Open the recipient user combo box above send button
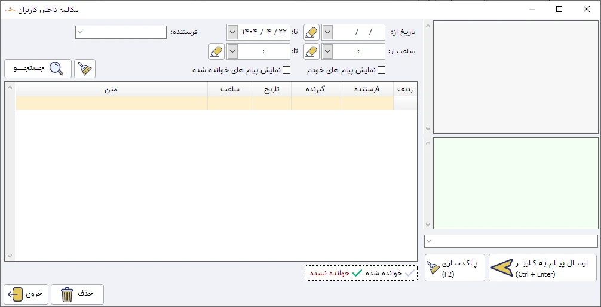 coord(511,241)
